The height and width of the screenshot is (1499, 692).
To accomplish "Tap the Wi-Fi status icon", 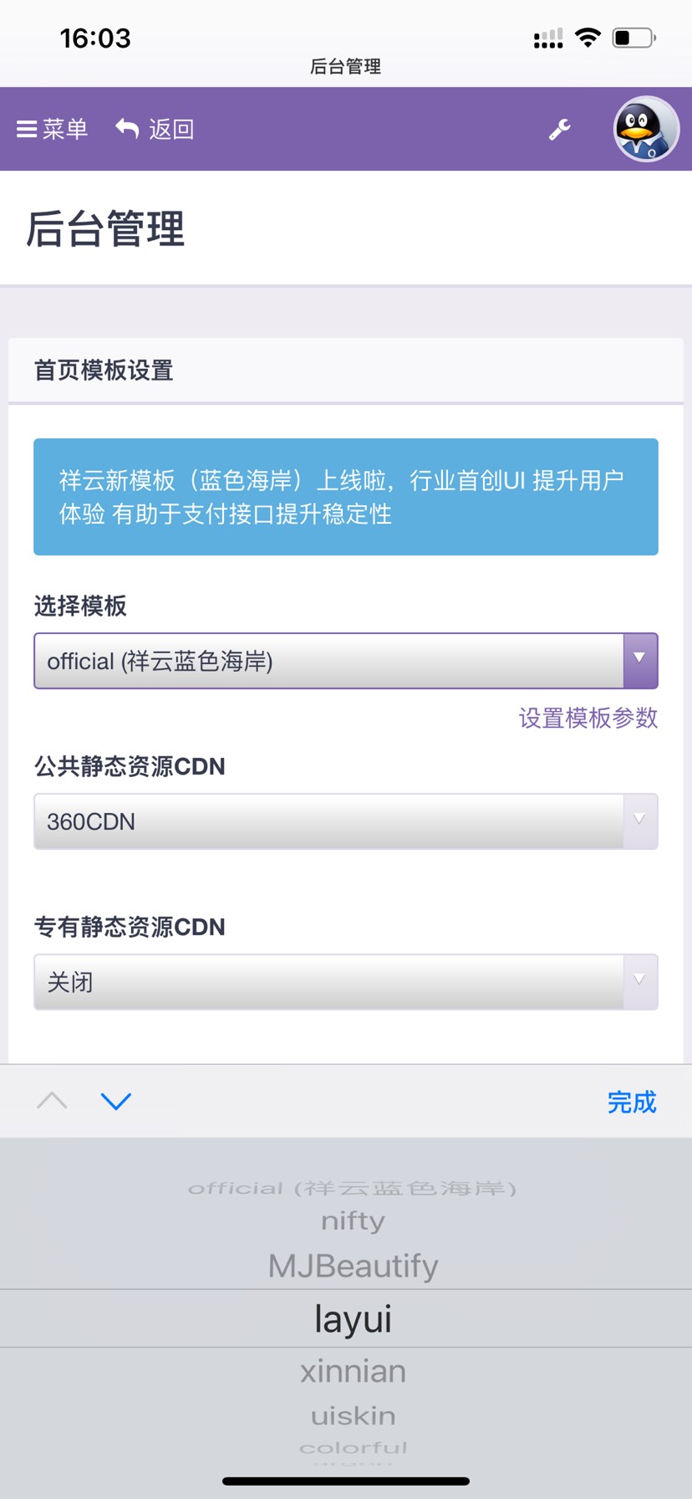I will (588, 38).
